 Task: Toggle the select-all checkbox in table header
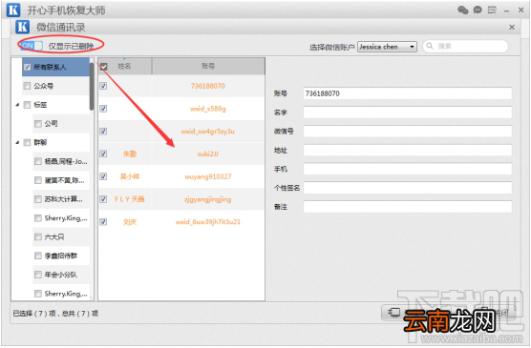pyautogui.click(x=104, y=67)
